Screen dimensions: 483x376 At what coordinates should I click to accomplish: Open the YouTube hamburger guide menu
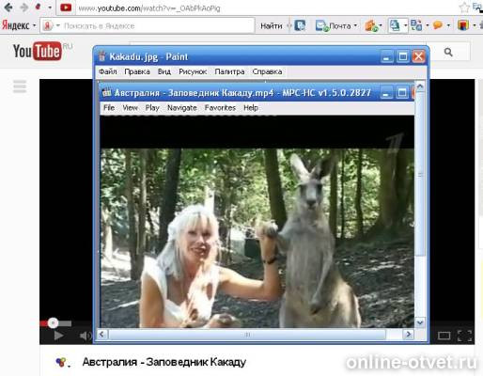pyautogui.click(x=20, y=86)
